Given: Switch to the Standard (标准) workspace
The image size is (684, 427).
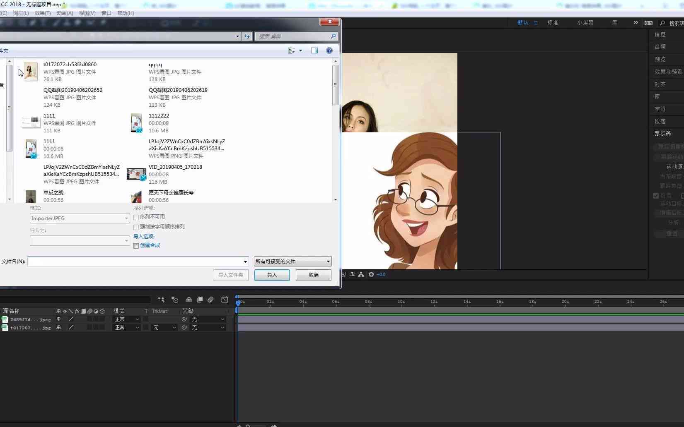Looking at the screenshot, I should (x=553, y=23).
